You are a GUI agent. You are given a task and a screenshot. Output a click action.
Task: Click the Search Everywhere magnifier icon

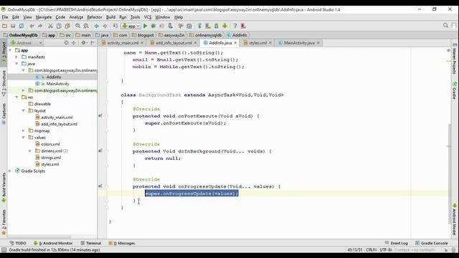click(x=445, y=26)
